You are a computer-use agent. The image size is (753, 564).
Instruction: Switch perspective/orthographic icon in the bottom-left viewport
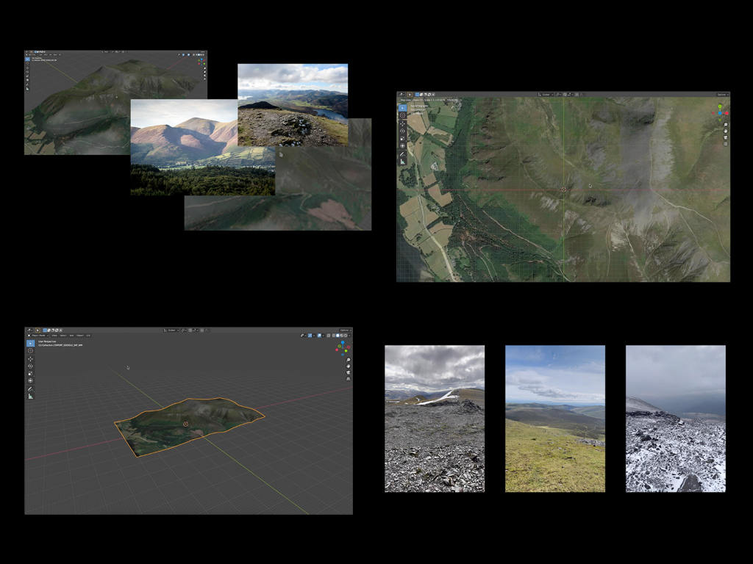click(348, 379)
